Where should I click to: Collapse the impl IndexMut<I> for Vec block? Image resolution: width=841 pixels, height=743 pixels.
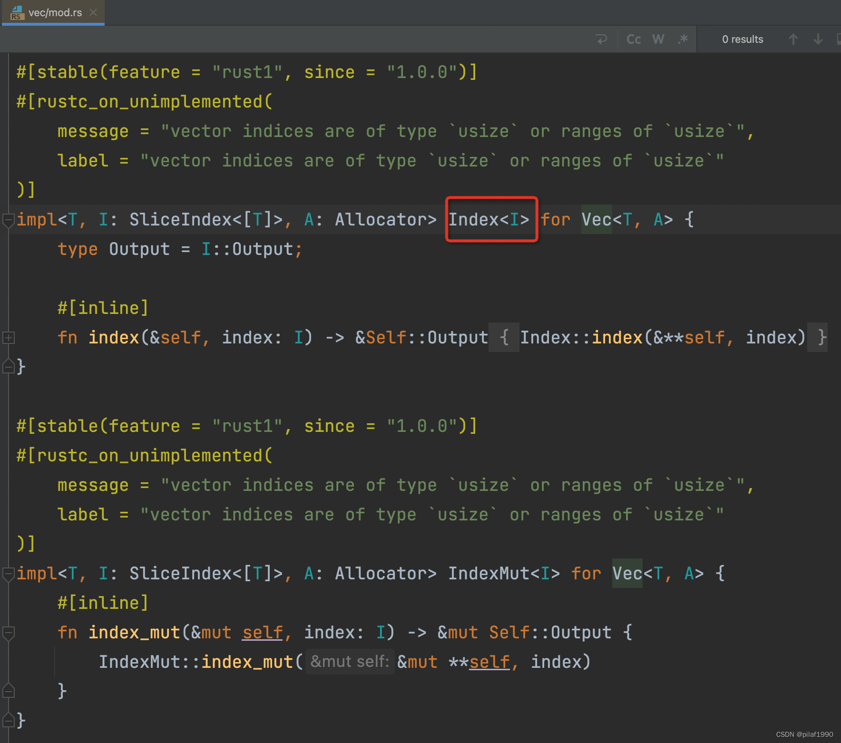8,574
